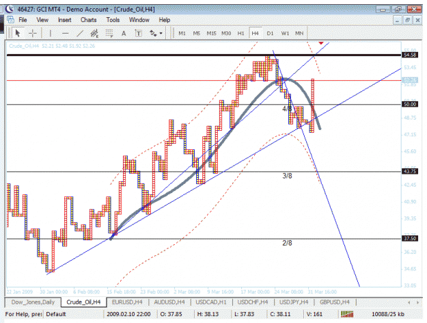Switch to EURUSD,H4 chart tab
The image size is (427, 323).
coord(127,302)
